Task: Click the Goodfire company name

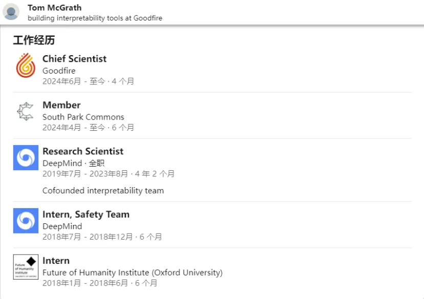Action: pos(59,71)
